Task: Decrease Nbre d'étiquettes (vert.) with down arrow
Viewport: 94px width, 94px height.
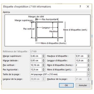Action: pos(89,70)
